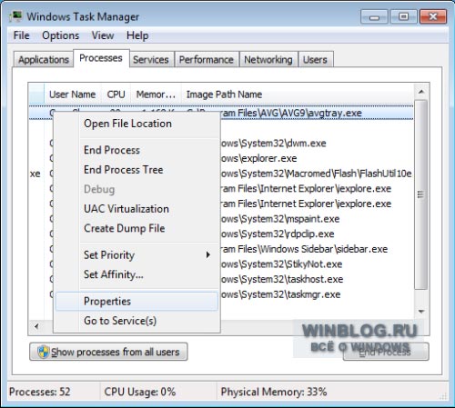
Task: Open the Help menu
Action: 137,35
